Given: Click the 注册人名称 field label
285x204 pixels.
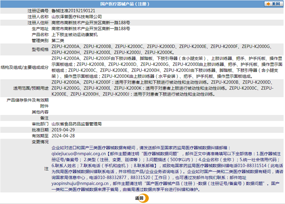Looking at the screenshot, I should click(38, 17).
